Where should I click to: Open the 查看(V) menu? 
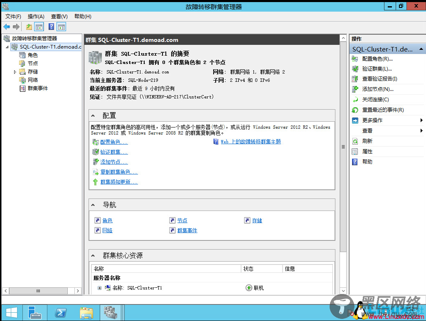(59, 16)
